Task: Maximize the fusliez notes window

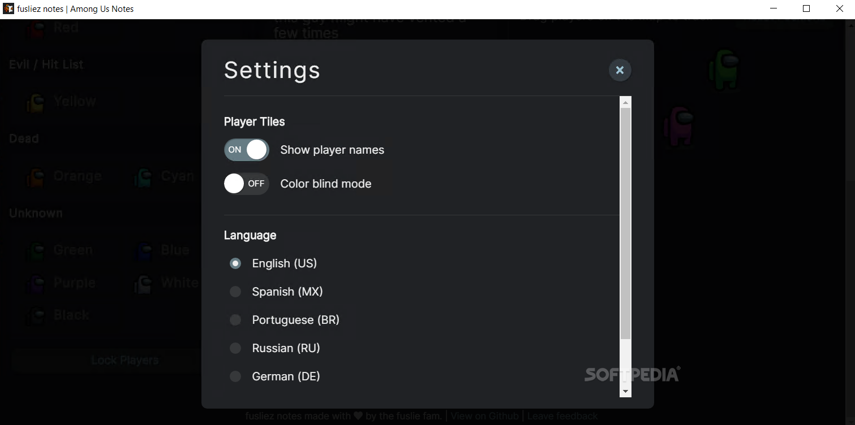Action: 806,8
